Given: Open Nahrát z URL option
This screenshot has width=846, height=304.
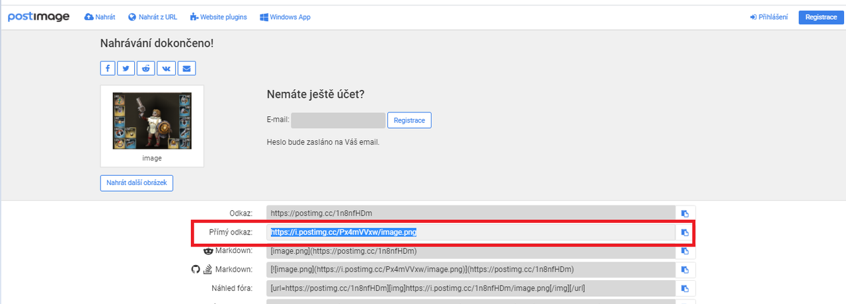Looking at the screenshot, I should click(153, 17).
